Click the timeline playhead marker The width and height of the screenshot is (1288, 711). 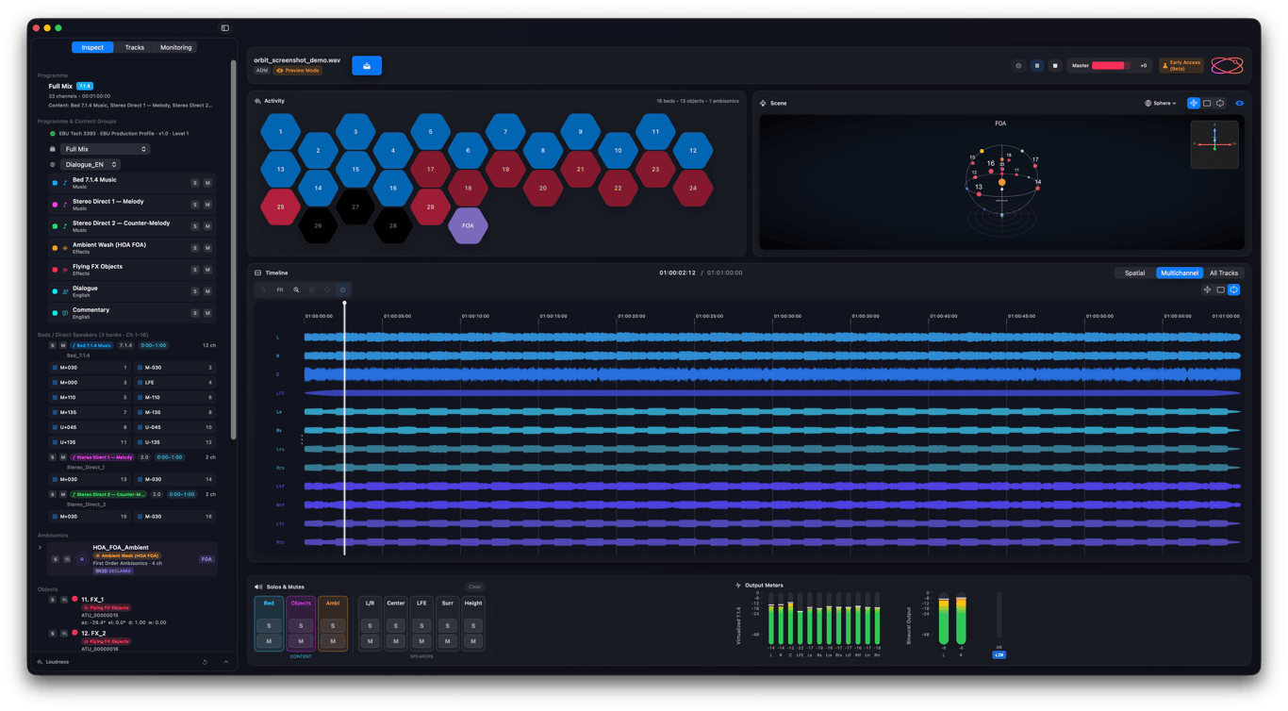[x=344, y=304]
